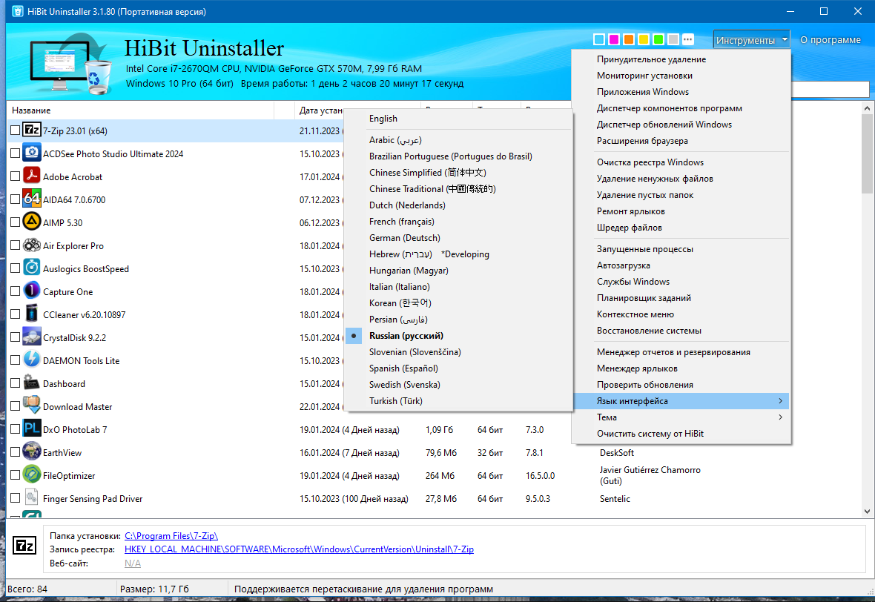Click the scrollbar down arrow

coord(867,511)
